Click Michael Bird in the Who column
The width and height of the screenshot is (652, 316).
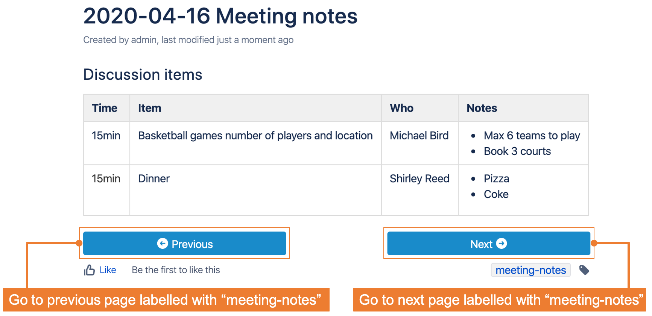pos(419,136)
